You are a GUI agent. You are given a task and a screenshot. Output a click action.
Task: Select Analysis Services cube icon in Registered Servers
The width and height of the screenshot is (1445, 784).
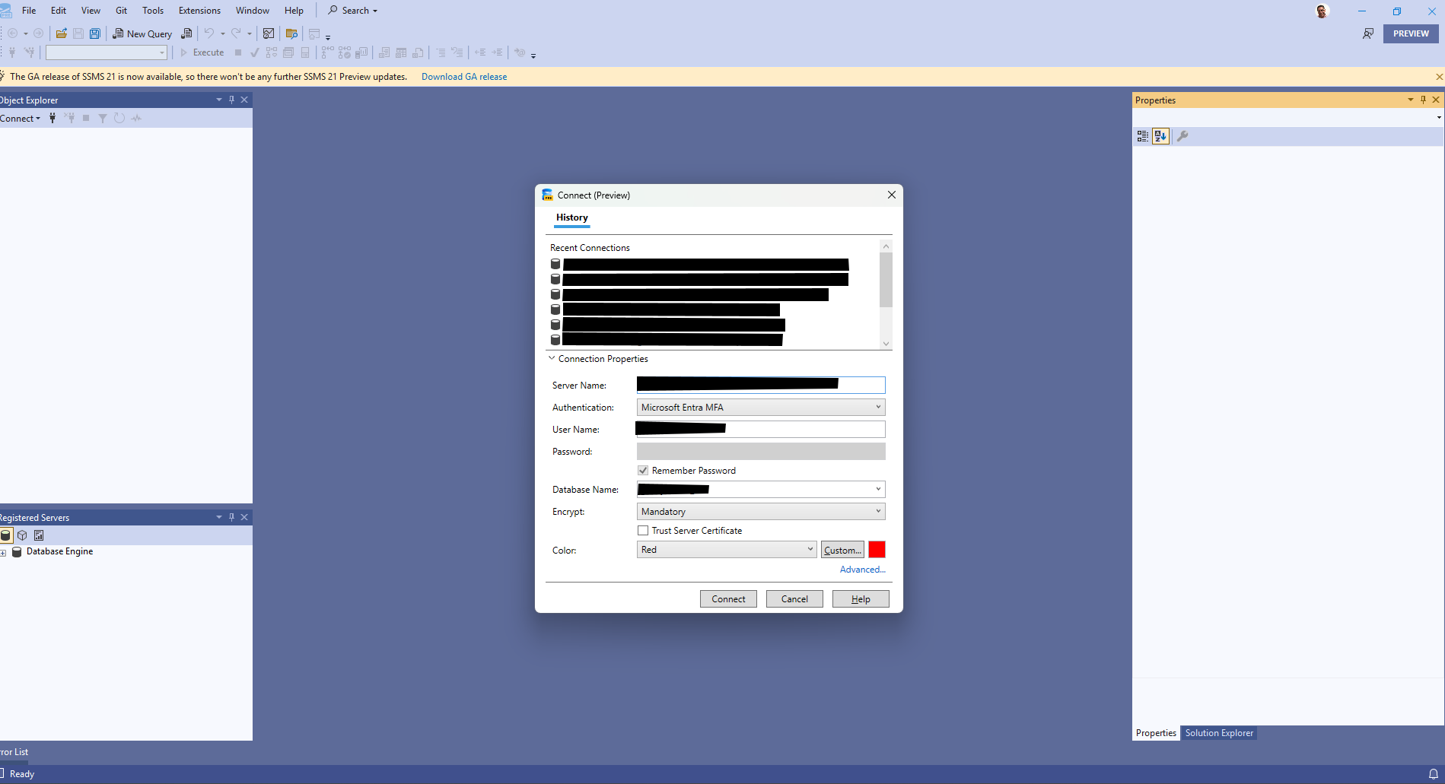point(22,535)
